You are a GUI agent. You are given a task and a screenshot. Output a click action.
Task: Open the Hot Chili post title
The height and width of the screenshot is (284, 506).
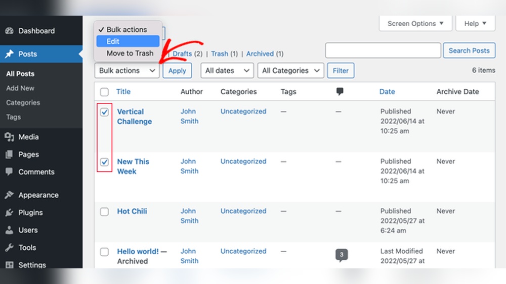point(132,211)
